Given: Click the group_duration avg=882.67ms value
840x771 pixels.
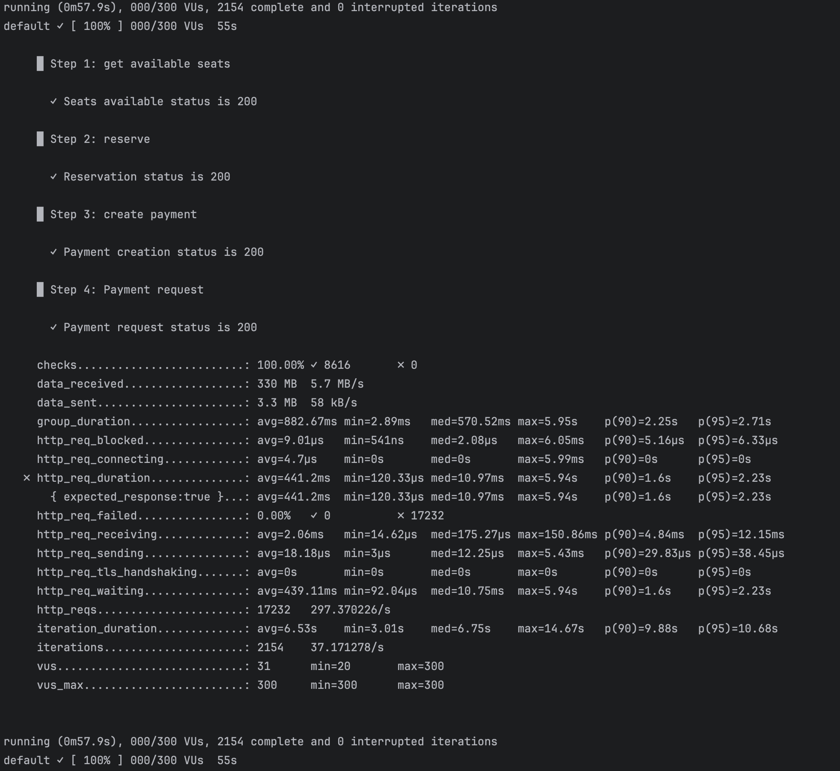Looking at the screenshot, I should click(297, 421).
